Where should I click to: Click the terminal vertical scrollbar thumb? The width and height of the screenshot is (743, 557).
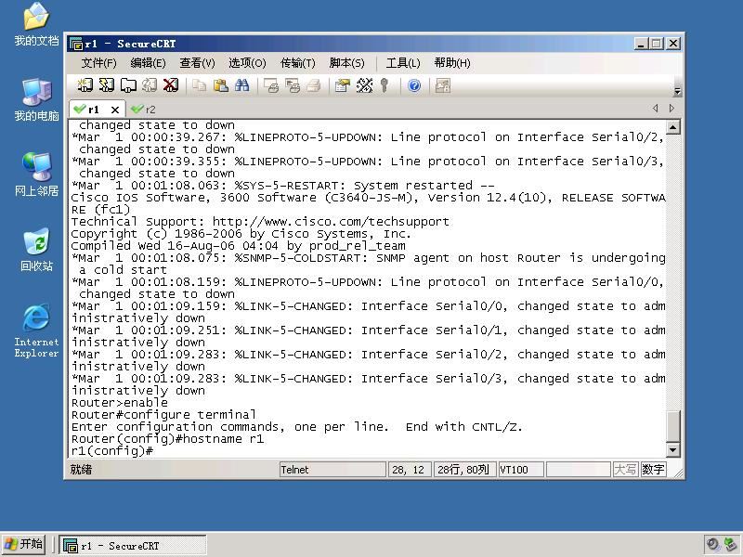point(673,426)
